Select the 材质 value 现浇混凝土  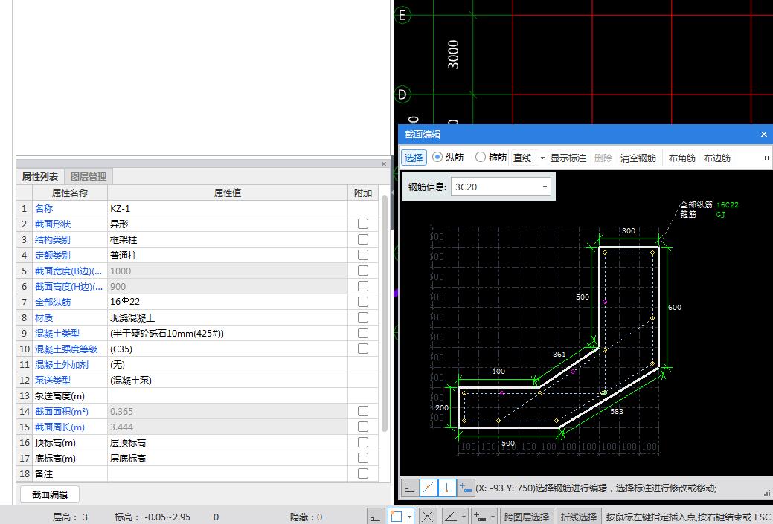pyautogui.click(x=227, y=317)
